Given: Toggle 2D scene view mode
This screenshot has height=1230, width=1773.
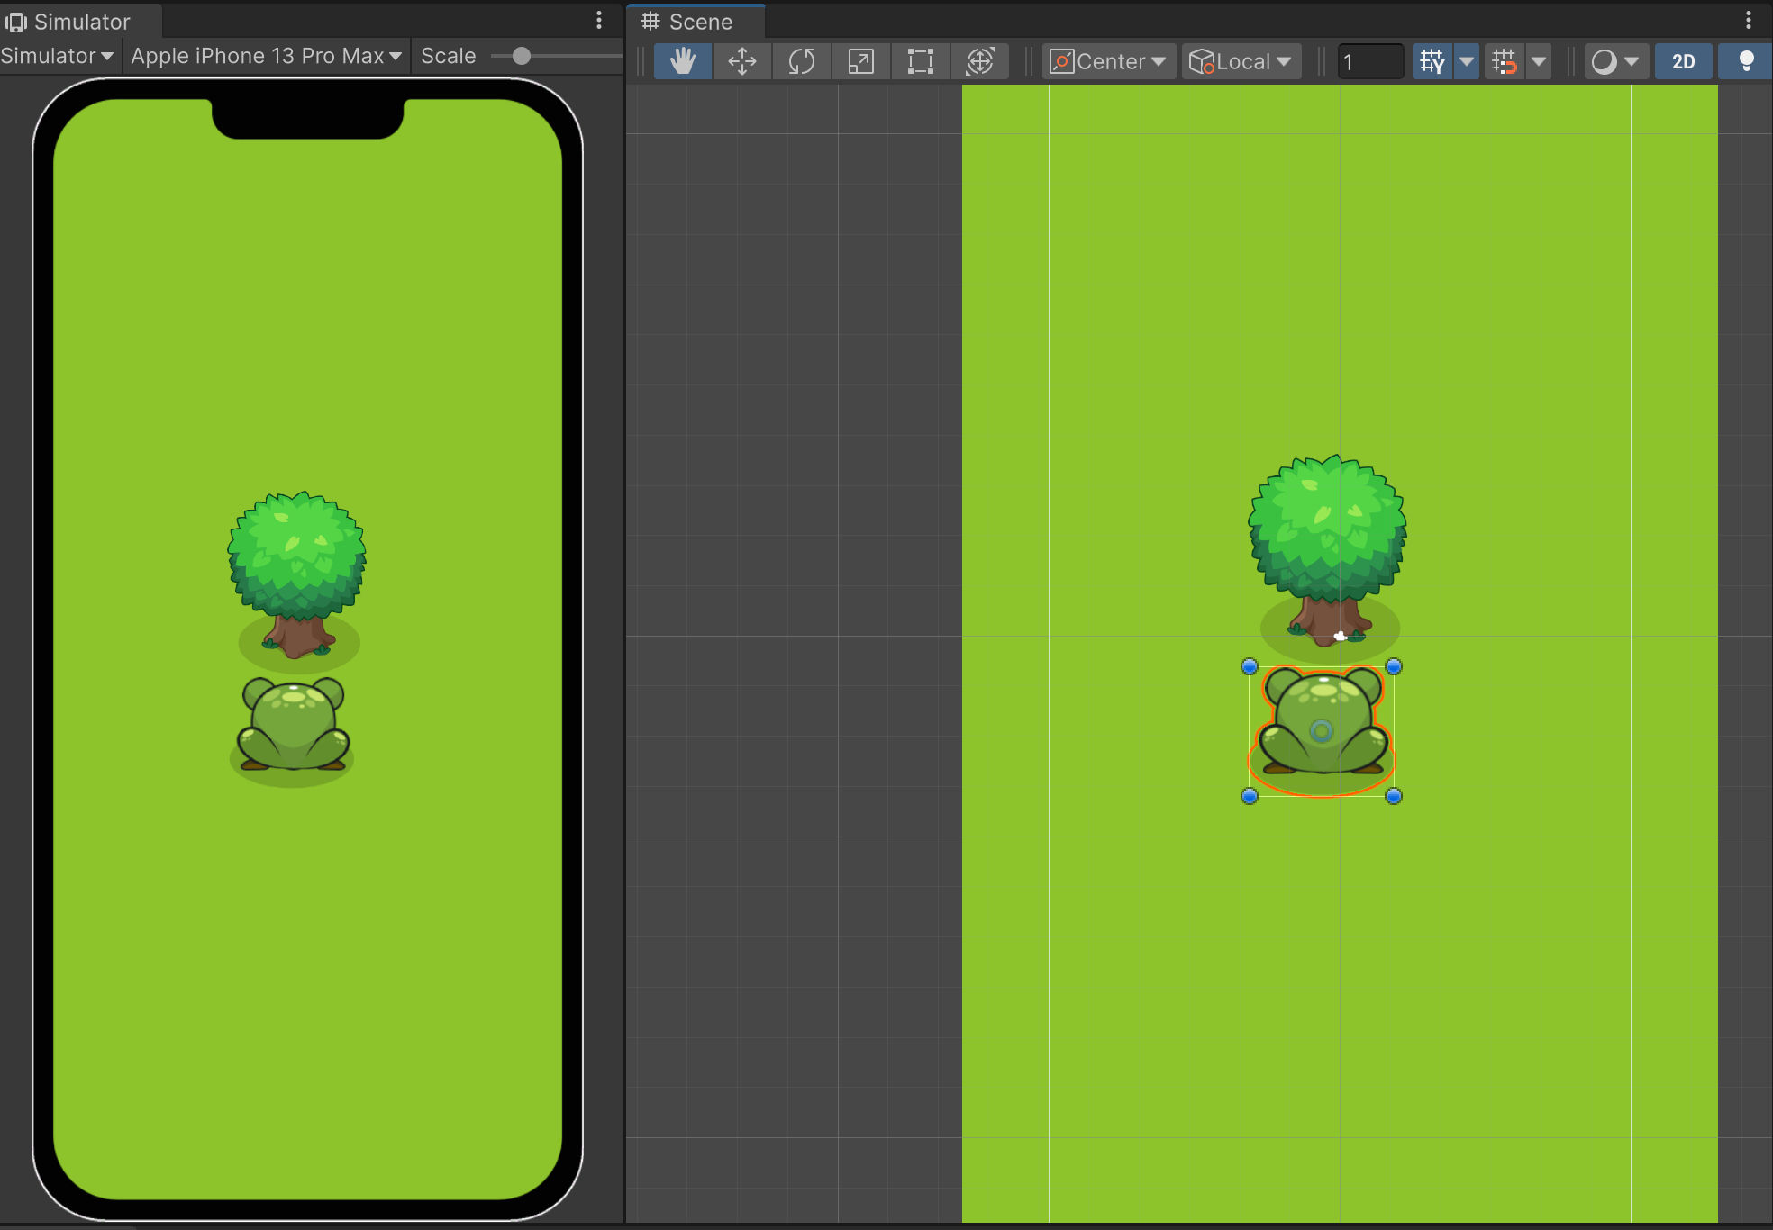Looking at the screenshot, I should point(1683,61).
